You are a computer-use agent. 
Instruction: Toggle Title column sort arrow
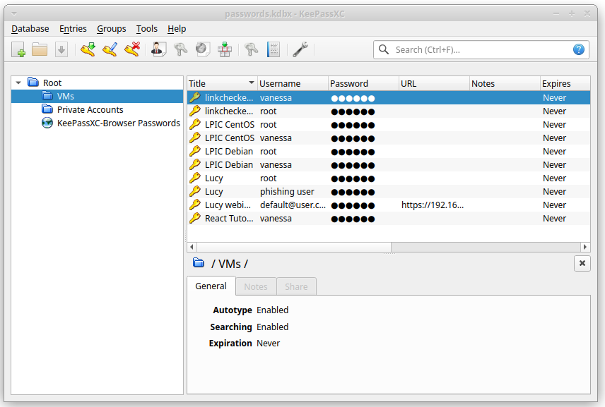[252, 83]
